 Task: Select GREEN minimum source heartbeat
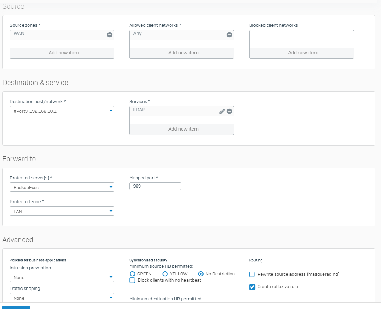(x=132, y=274)
